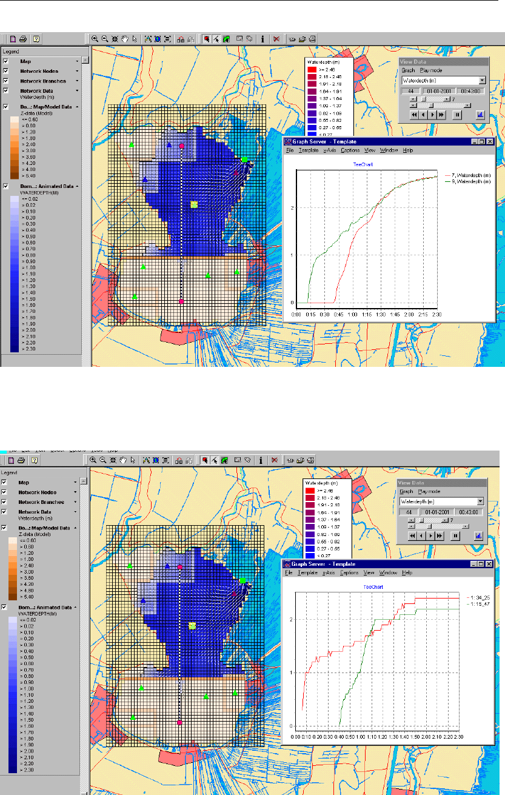Viewport: 505px width, 795px height.
Task: Click the red X delete icon, upper toolbar
Action: [x=276, y=38]
